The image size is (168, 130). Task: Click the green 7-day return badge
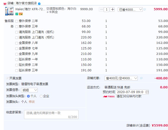pos(17,14)
